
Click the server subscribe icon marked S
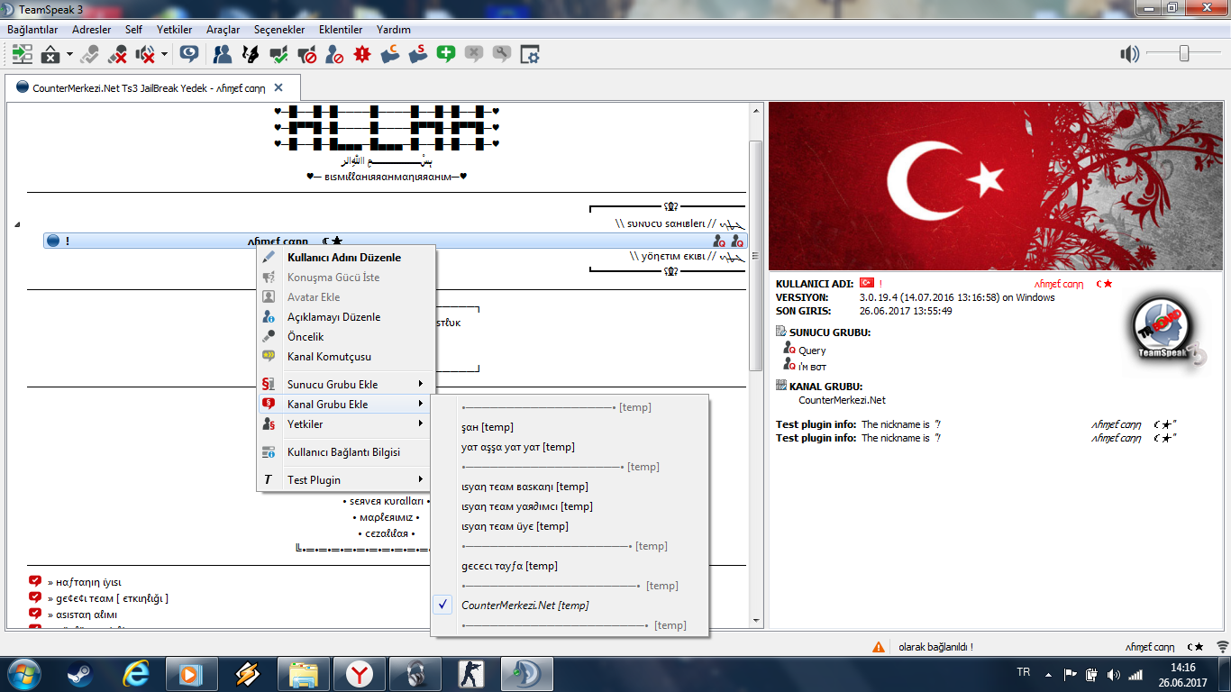click(418, 54)
